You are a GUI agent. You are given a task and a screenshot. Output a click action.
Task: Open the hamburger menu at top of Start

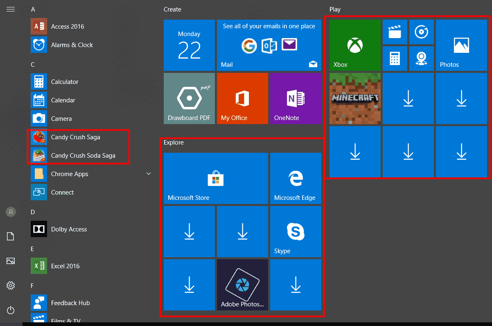[11, 9]
